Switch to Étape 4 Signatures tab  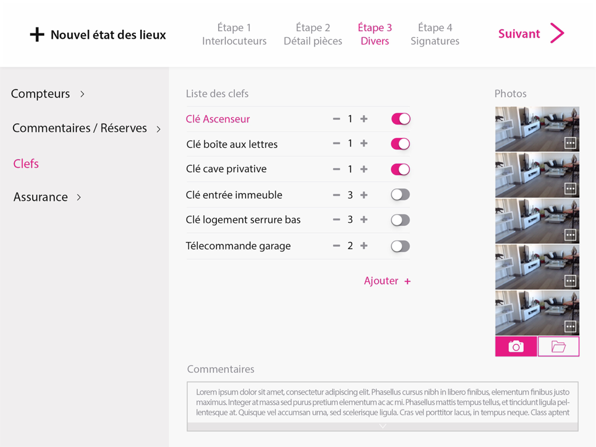click(x=435, y=35)
